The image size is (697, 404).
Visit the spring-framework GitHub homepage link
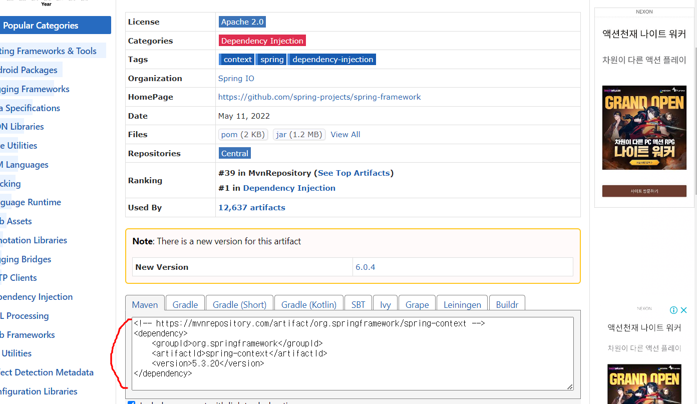[x=319, y=97]
